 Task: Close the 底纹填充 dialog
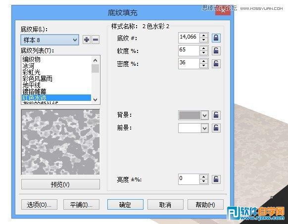223,11
